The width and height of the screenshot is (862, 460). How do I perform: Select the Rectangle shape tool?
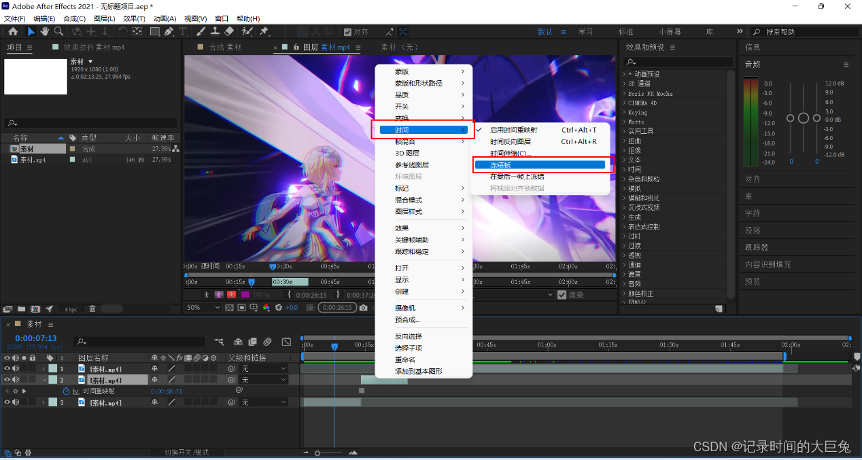(x=155, y=32)
